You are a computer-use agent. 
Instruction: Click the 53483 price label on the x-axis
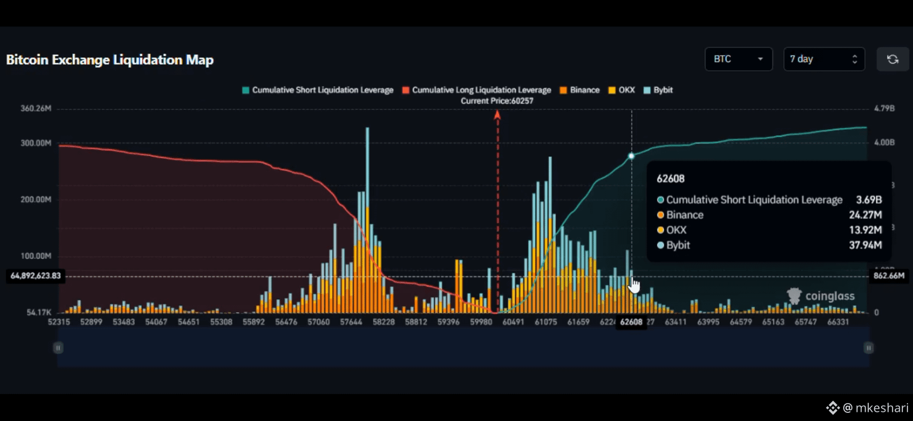(124, 322)
